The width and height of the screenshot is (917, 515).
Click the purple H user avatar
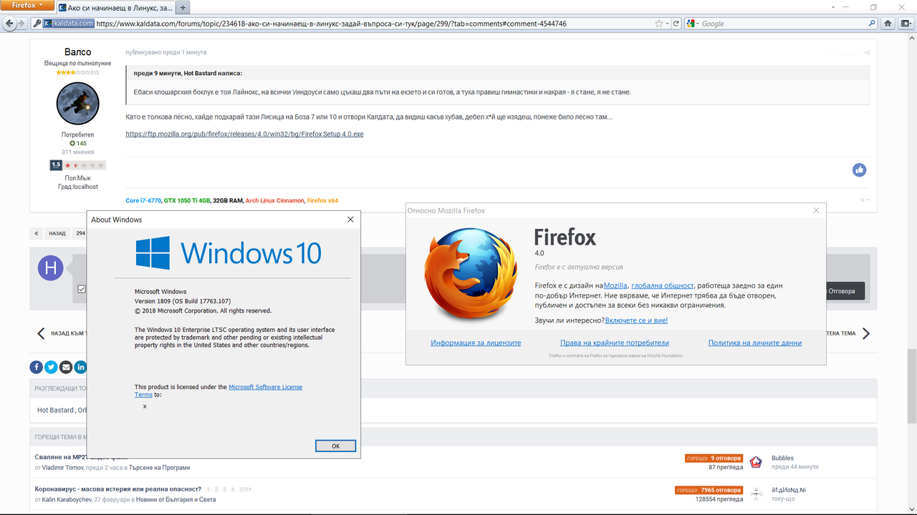coord(50,268)
